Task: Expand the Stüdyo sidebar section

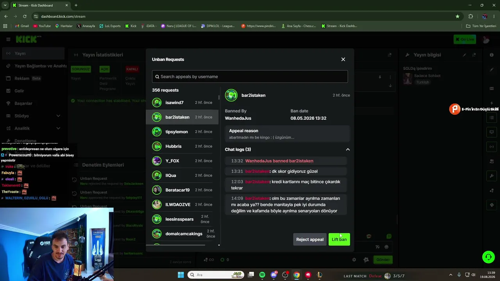Action: tap(33, 116)
